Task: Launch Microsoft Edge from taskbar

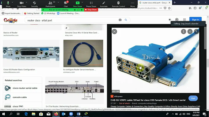Action: click(x=26, y=114)
